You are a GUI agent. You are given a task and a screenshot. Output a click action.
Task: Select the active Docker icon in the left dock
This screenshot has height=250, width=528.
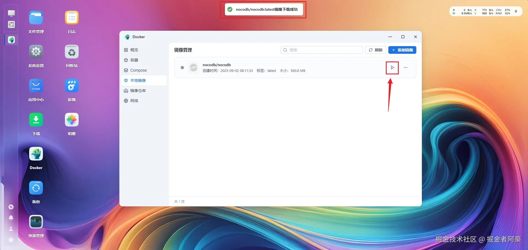click(11, 40)
